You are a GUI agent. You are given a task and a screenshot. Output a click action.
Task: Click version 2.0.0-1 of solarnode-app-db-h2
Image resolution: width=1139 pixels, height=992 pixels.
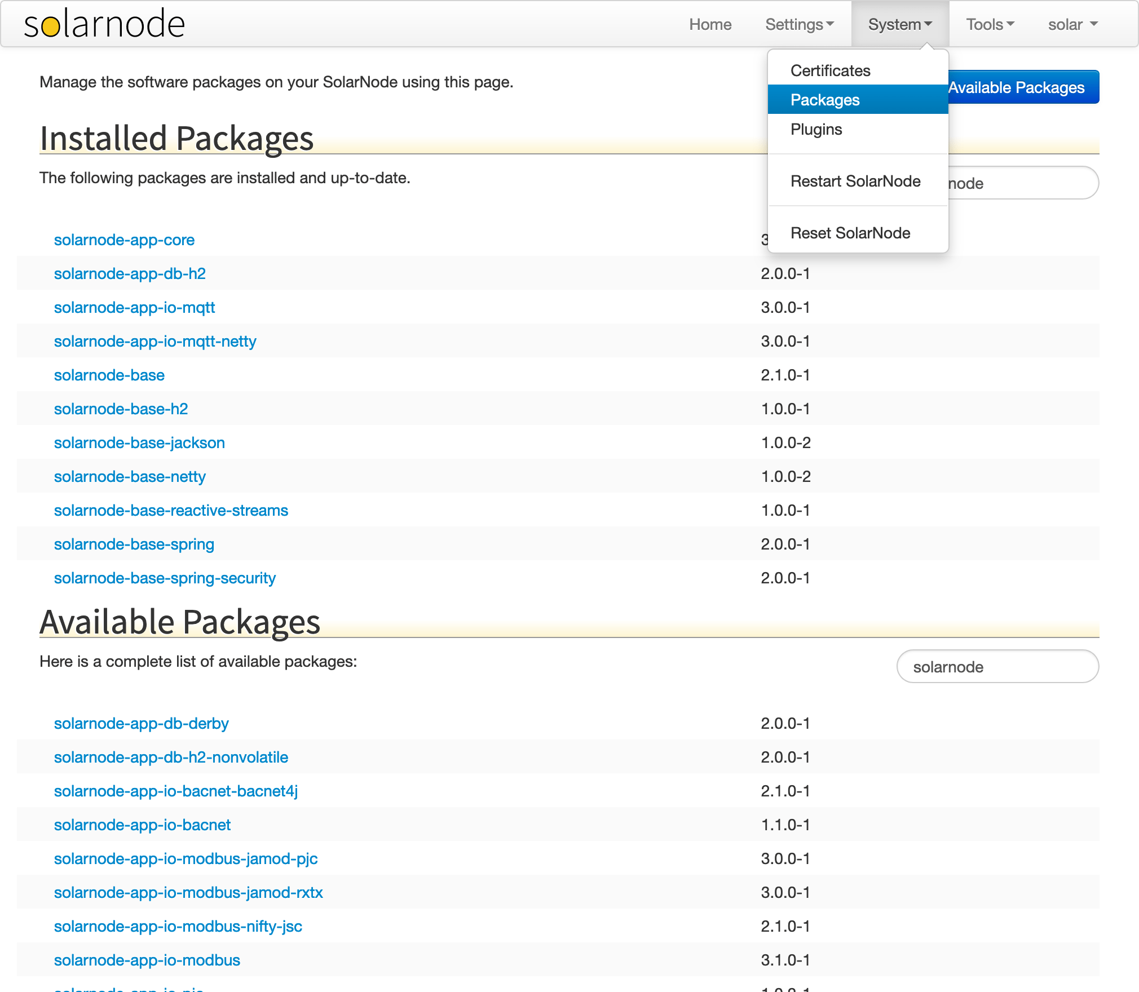tap(785, 274)
